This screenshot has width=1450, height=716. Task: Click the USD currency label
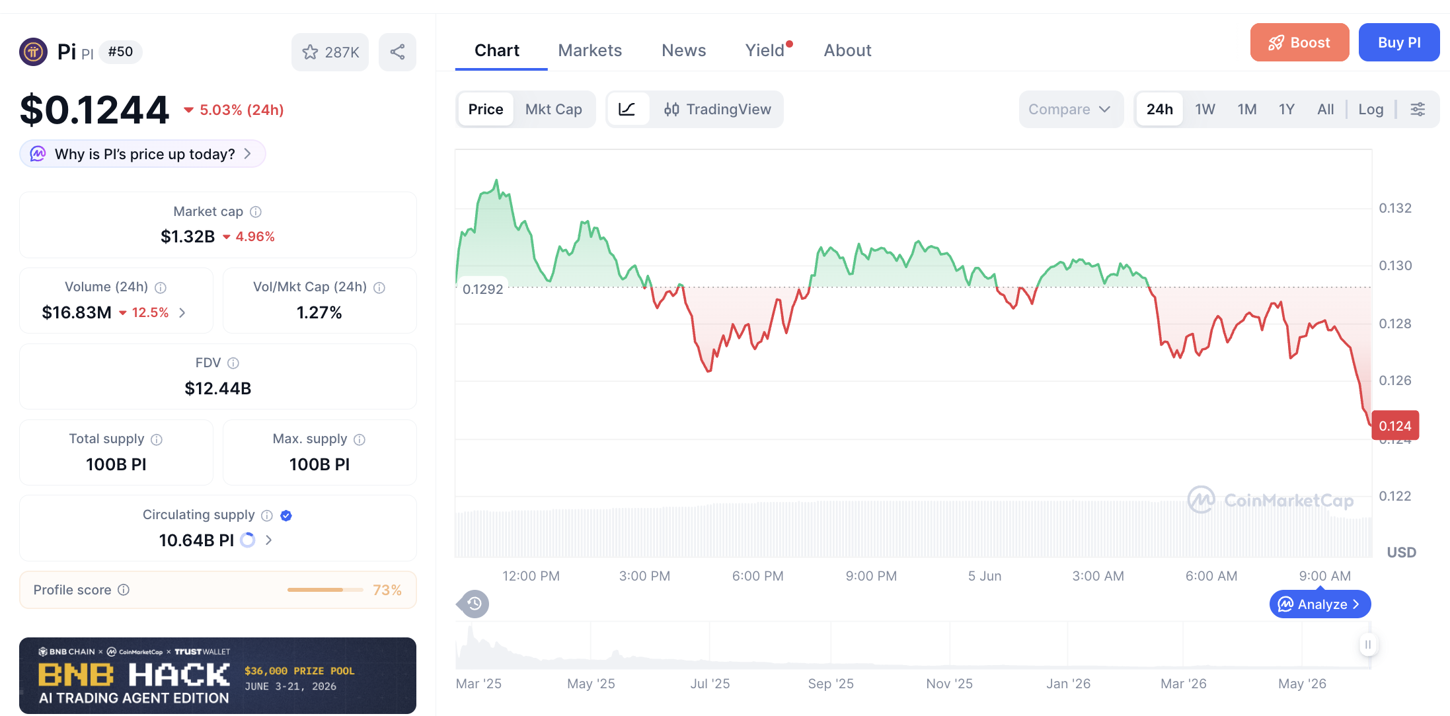point(1402,552)
